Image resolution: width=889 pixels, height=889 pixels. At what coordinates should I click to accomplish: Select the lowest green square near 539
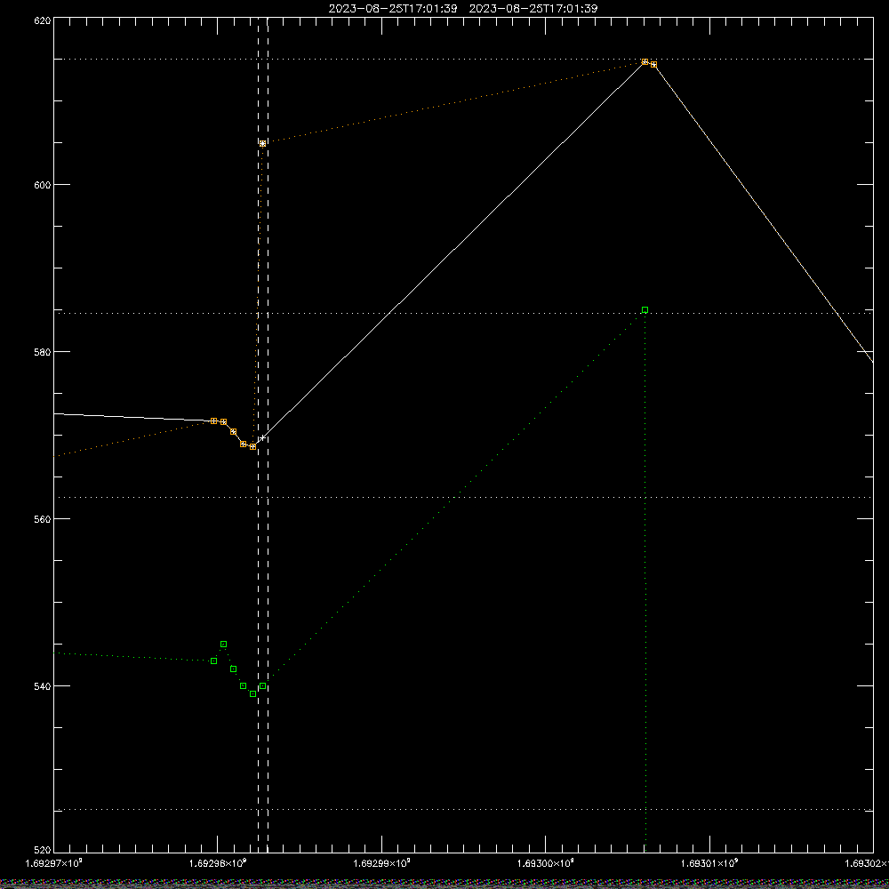click(x=252, y=694)
